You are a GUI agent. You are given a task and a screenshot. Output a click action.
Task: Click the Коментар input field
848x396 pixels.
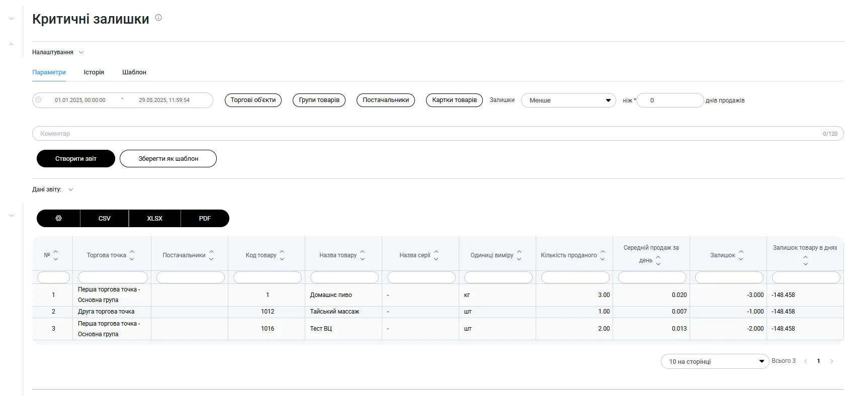pos(428,134)
